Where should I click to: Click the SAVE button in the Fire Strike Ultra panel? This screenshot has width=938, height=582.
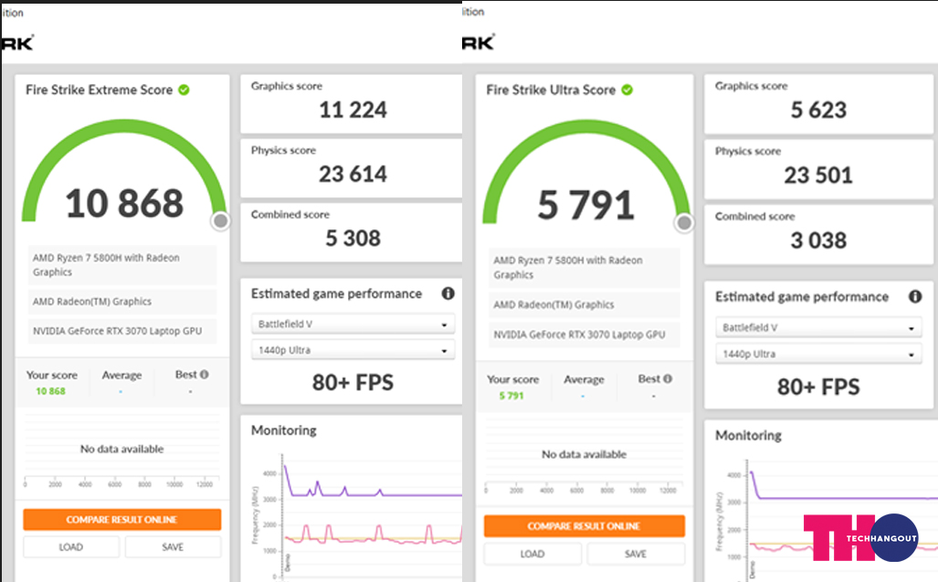(636, 554)
